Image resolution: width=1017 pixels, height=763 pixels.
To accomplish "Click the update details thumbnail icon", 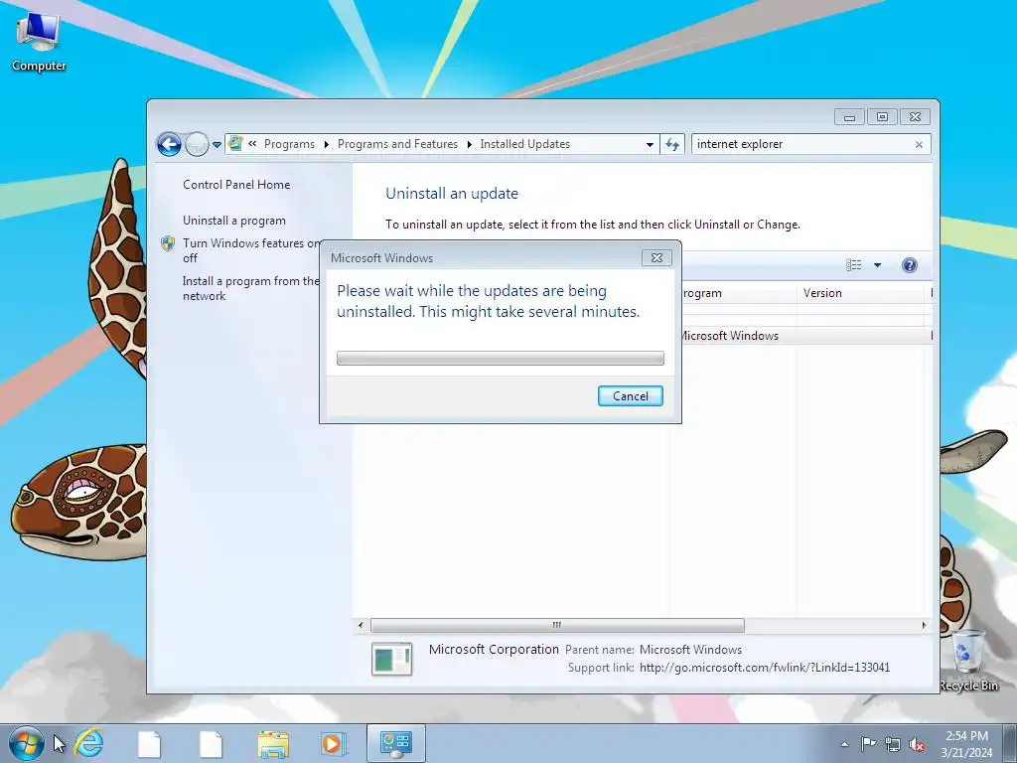I will 391,660.
